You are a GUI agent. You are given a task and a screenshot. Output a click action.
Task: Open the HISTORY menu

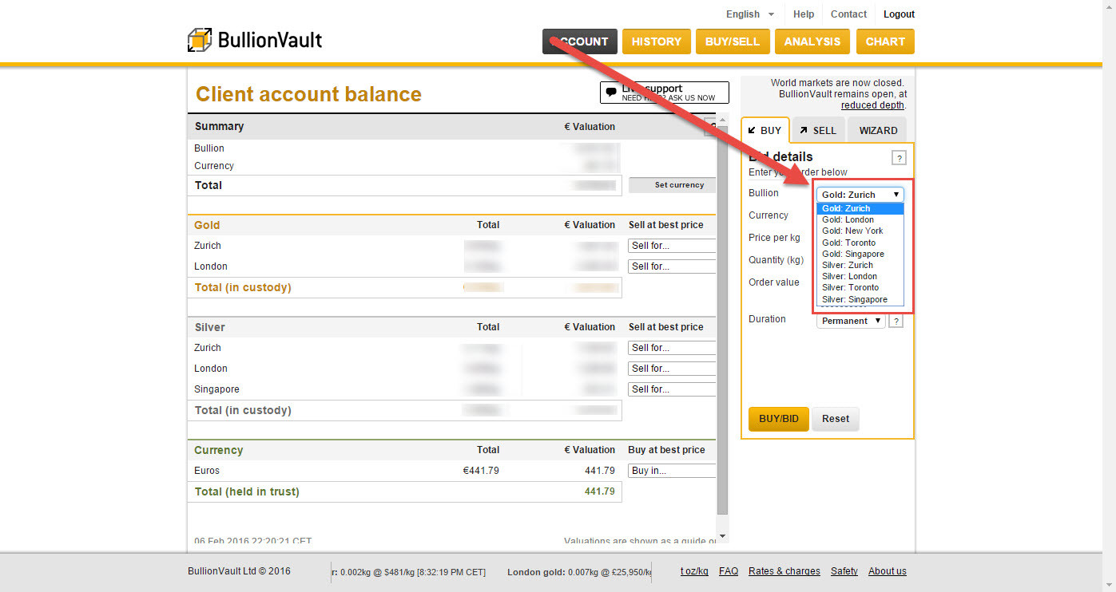pyautogui.click(x=656, y=41)
